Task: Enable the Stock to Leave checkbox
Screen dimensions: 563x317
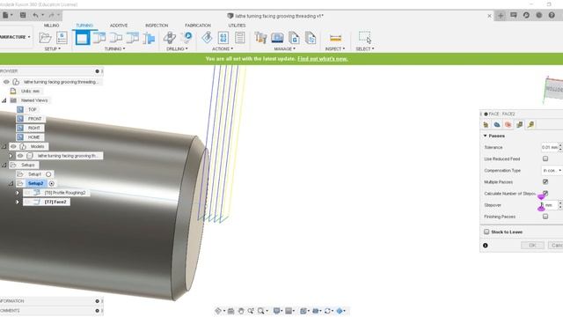Action: (486, 232)
